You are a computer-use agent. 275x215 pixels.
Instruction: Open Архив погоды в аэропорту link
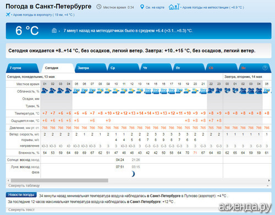coord(43,15)
